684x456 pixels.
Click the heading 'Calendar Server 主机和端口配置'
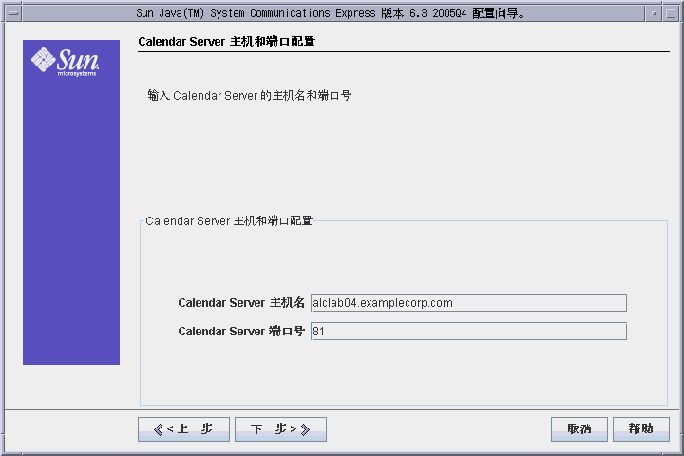pos(226,42)
